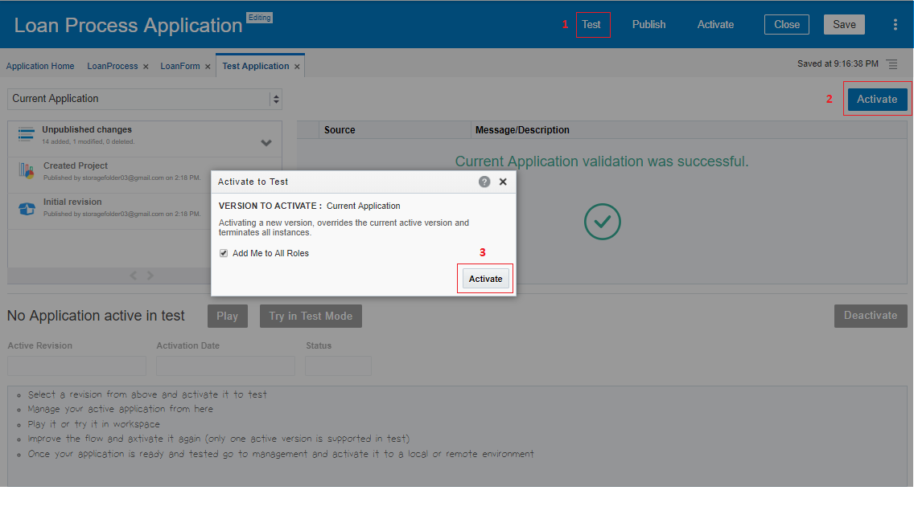
Task: Click the Created Project chart icon
Action: (27, 170)
